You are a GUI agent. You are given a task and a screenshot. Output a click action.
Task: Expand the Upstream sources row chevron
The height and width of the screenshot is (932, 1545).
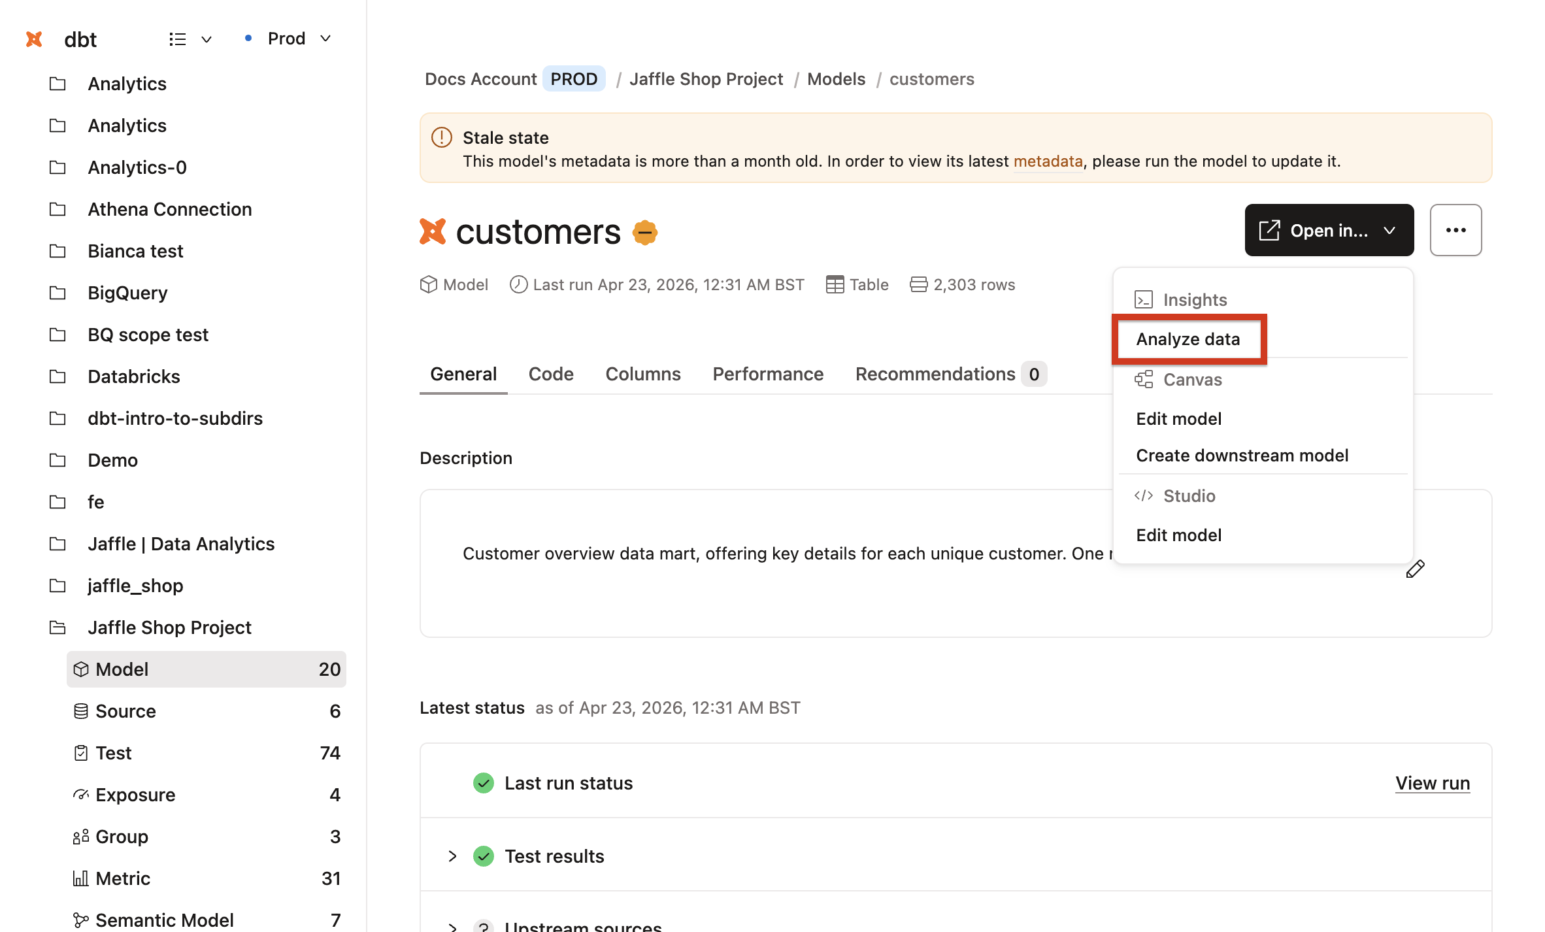[x=452, y=927]
